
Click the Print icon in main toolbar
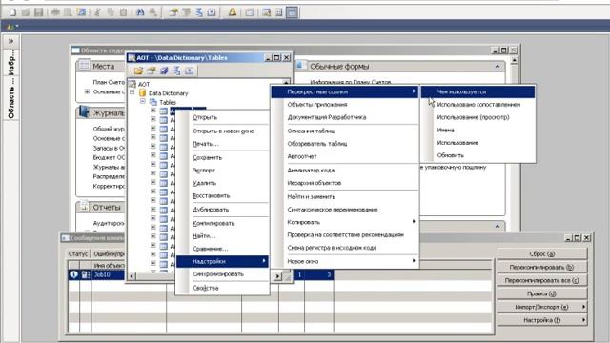[55, 12]
